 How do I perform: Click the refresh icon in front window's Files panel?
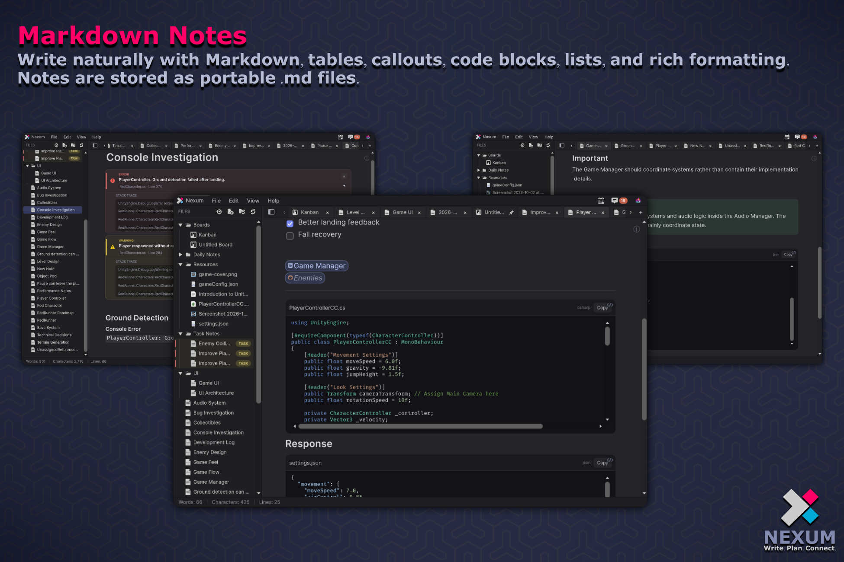253,212
